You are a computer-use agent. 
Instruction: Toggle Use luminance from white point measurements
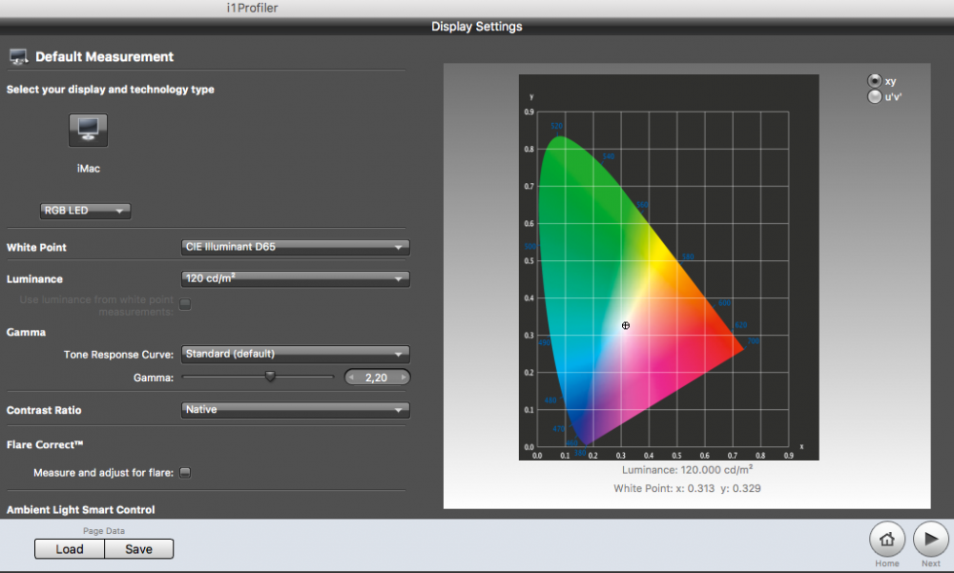(x=185, y=304)
